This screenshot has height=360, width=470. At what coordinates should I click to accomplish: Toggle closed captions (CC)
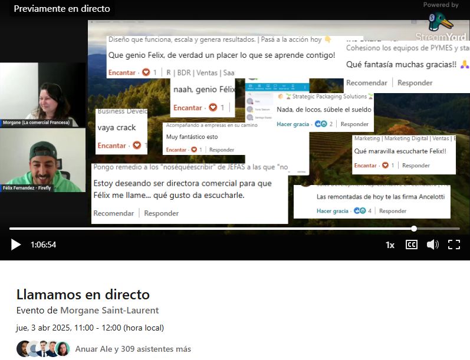click(x=411, y=245)
